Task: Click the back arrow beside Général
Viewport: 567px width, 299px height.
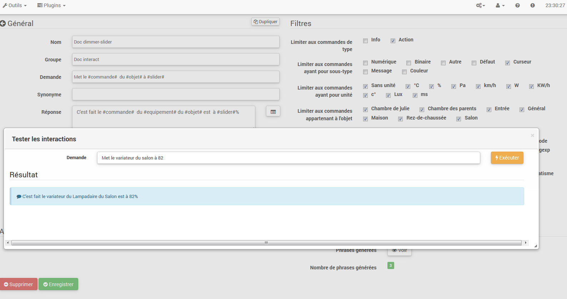Action: click(3, 24)
